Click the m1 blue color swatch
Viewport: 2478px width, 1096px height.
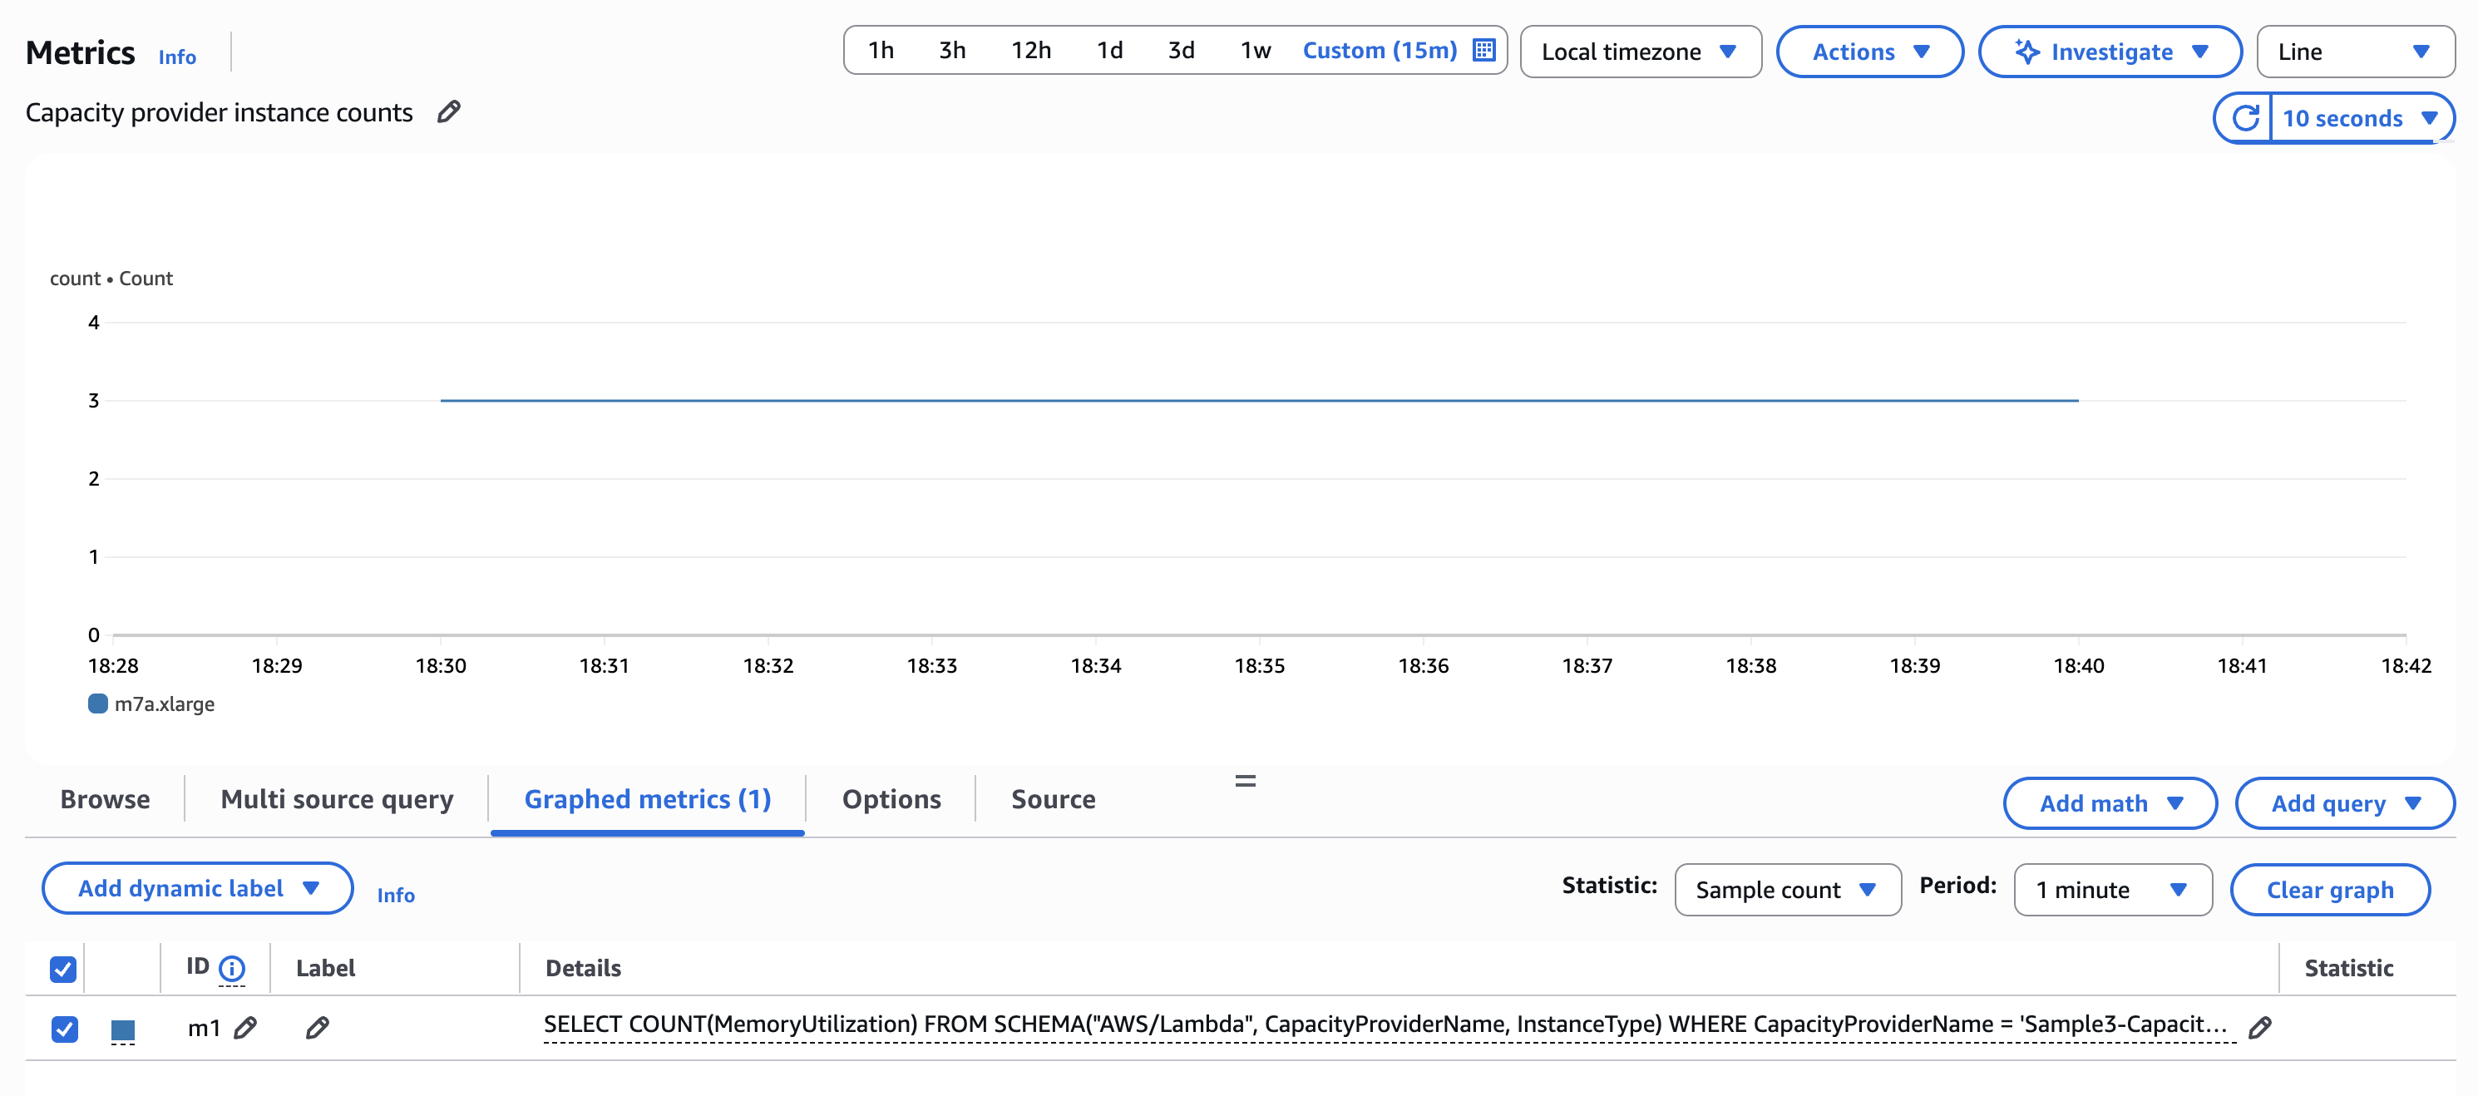tap(123, 1029)
